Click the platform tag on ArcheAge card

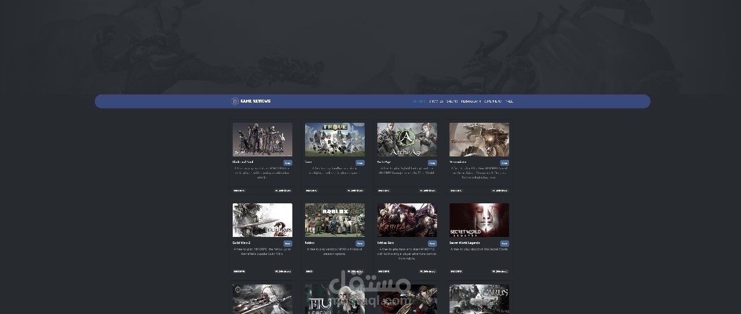428,190
